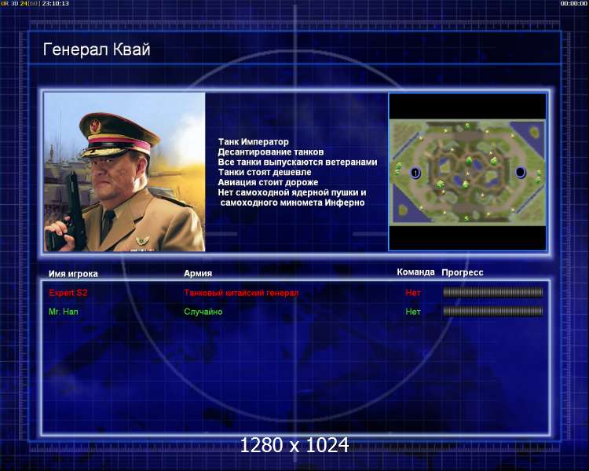Image resolution: width=589 pixels, height=471 pixels.
Task: Click the Десантирование танков line
Action: (271, 152)
